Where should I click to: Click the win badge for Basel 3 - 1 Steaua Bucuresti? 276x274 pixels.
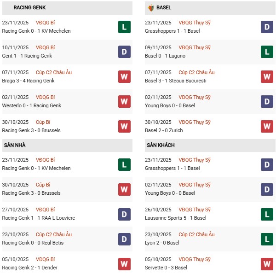point(267,76)
